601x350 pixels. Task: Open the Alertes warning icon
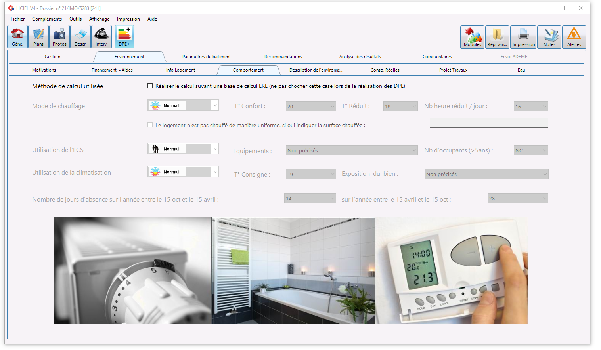tap(574, 37)
